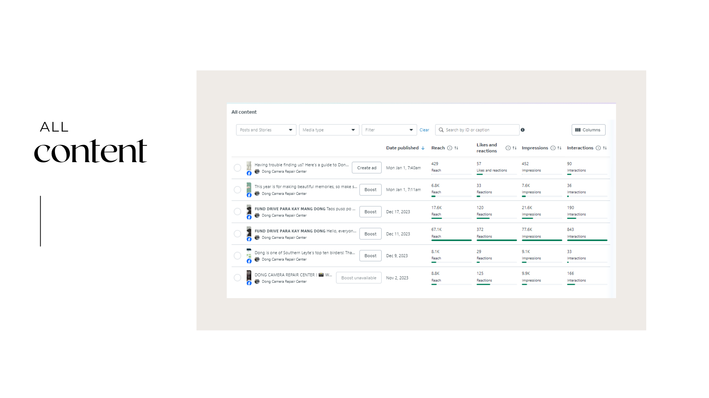This screenshot has width=709, height=398.
Task: Open the 'This year is for making' post thumbnail
Action: (249, 188)
